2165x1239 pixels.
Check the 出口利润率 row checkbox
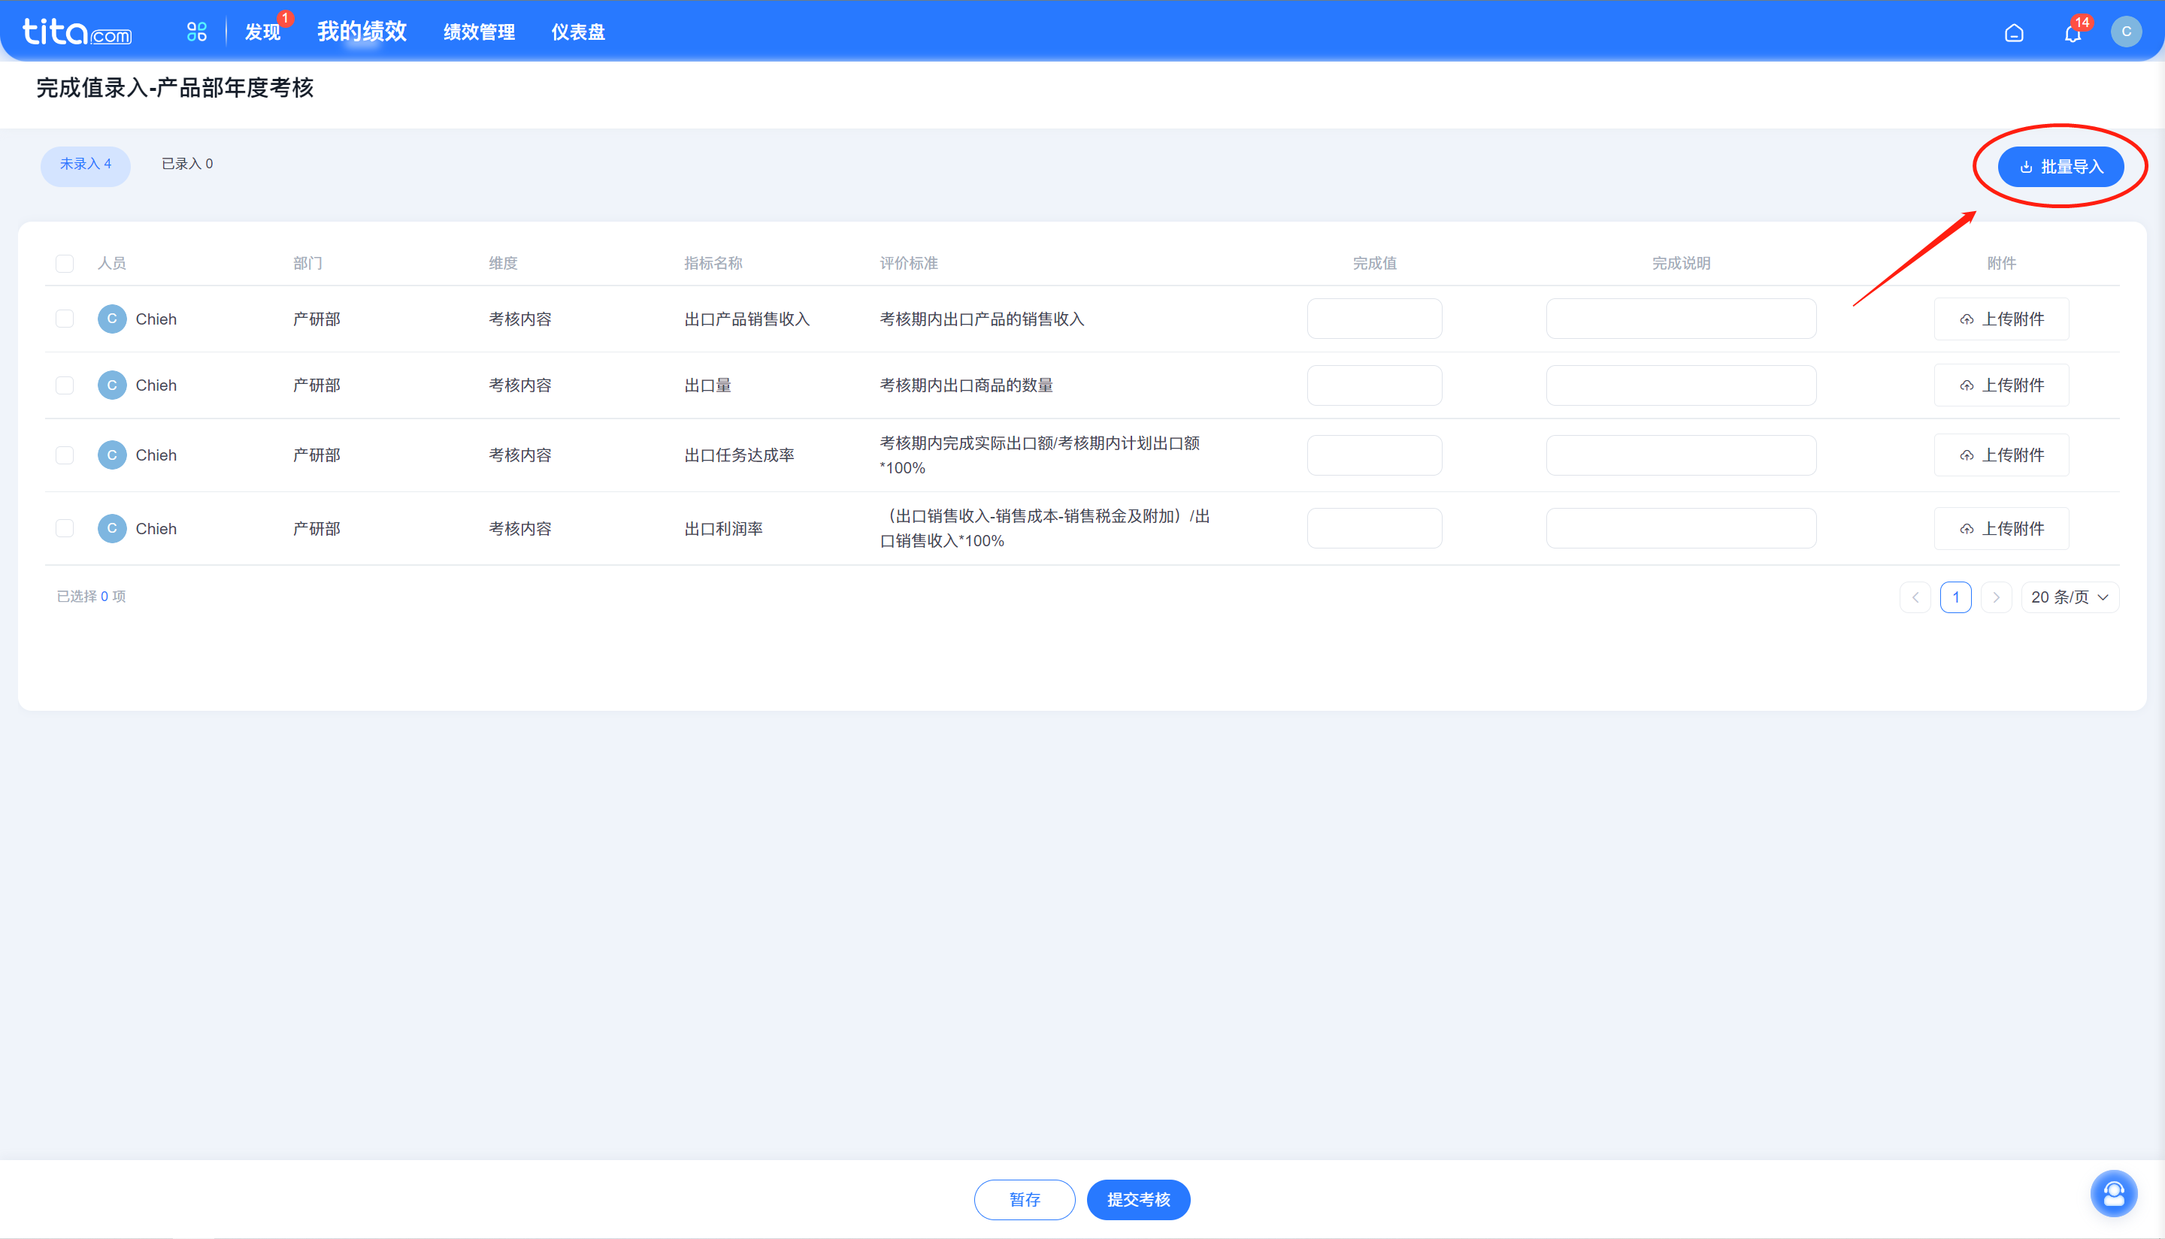(x=65, y=527)
